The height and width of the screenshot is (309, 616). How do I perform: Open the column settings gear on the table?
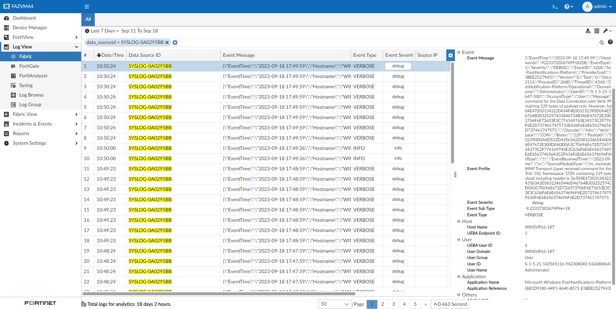tap(450, 55)
